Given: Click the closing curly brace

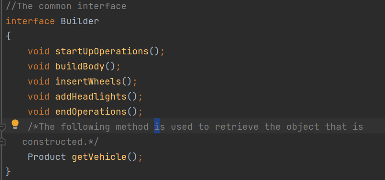Looking at the screenshot, I should pos(8,171).
